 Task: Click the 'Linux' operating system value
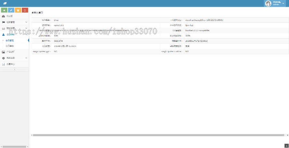[56, 20]
